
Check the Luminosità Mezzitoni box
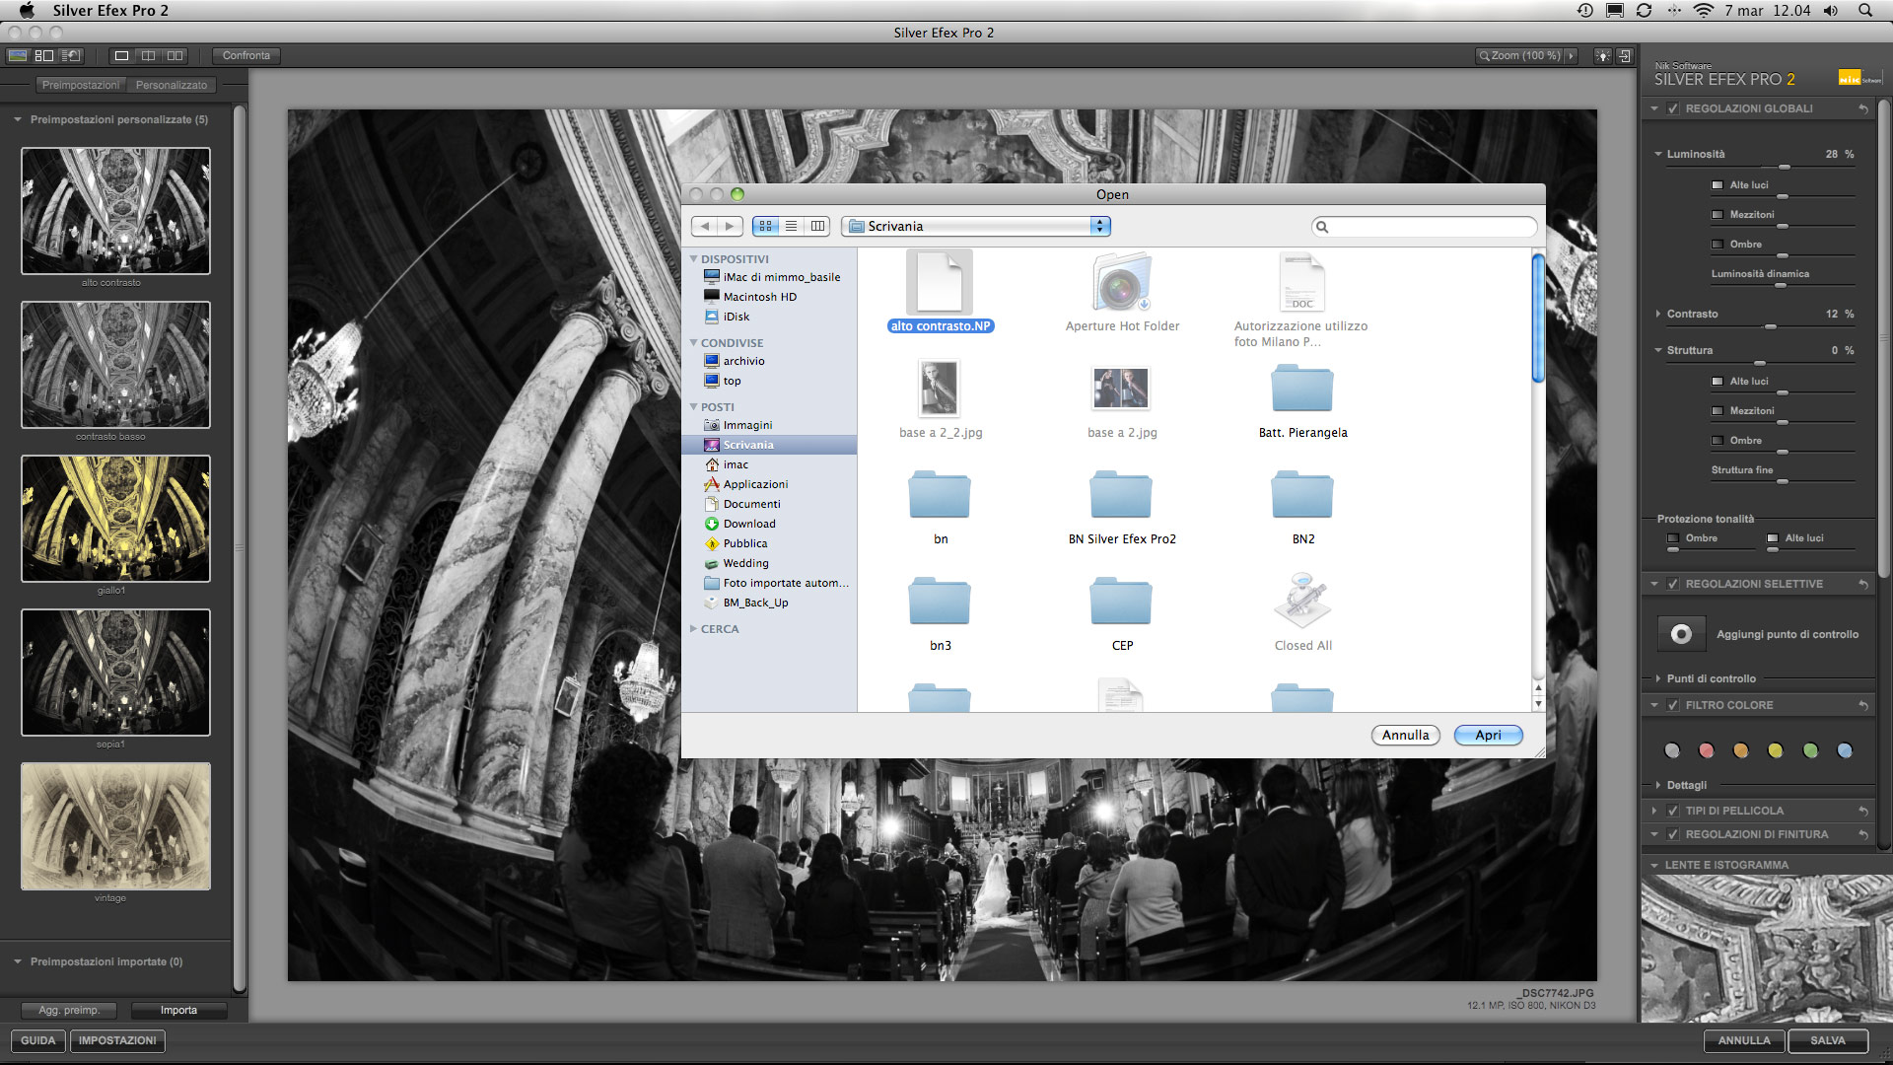1718,215
